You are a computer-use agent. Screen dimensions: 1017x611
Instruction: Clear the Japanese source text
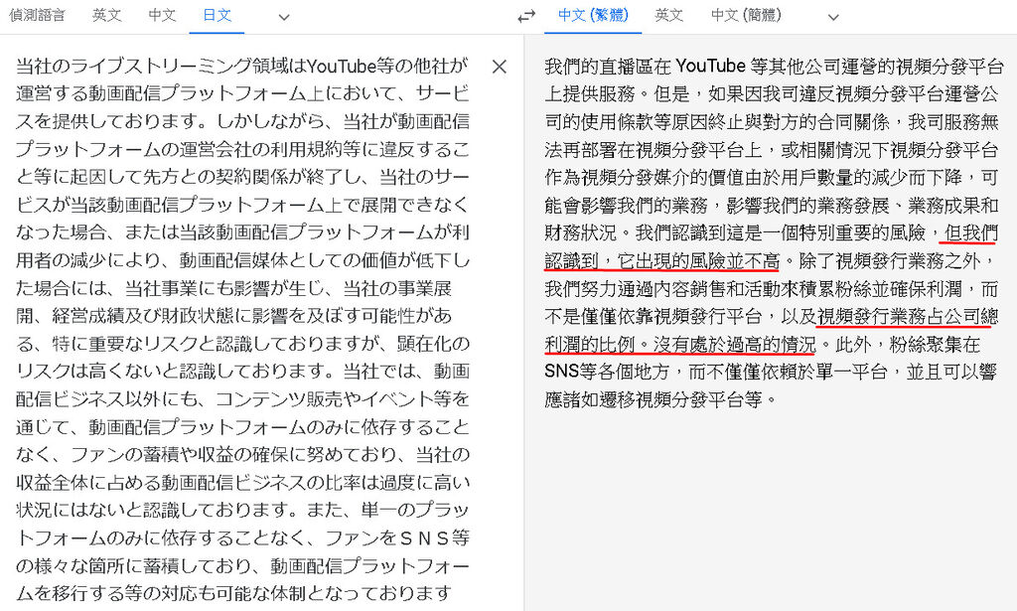(x=499, y=67)
